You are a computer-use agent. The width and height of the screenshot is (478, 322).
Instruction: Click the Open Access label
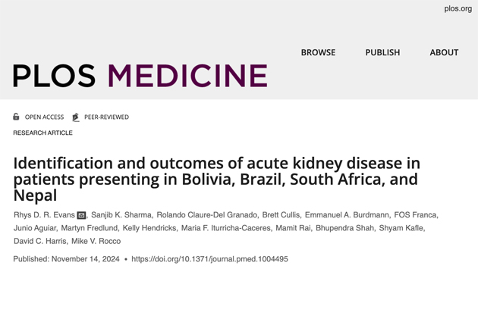pos(44,117)
